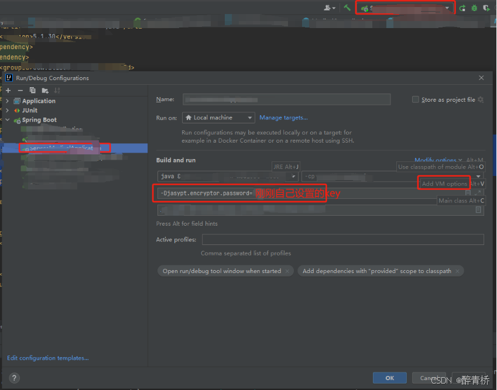This screenshot has width=497, height=390.
Task: Remove Open run/debug tool window option tag
Action: pos(287,271)
